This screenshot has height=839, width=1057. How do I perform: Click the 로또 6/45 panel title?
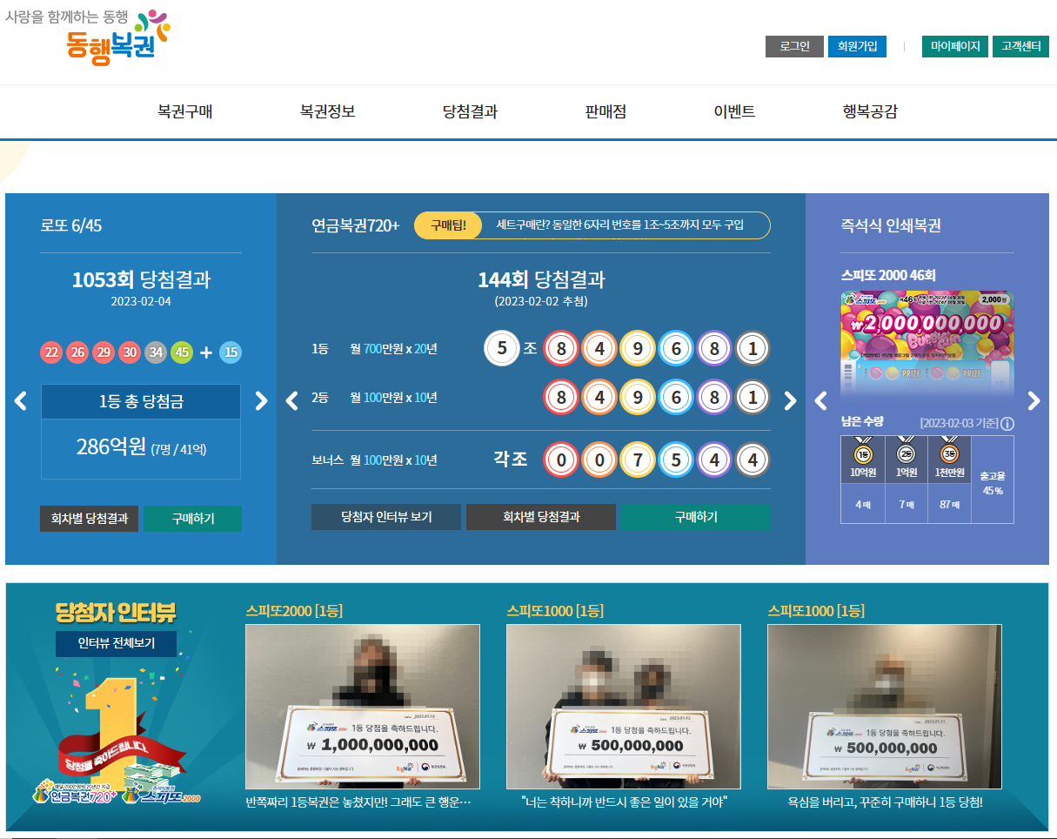click(71, 225)
